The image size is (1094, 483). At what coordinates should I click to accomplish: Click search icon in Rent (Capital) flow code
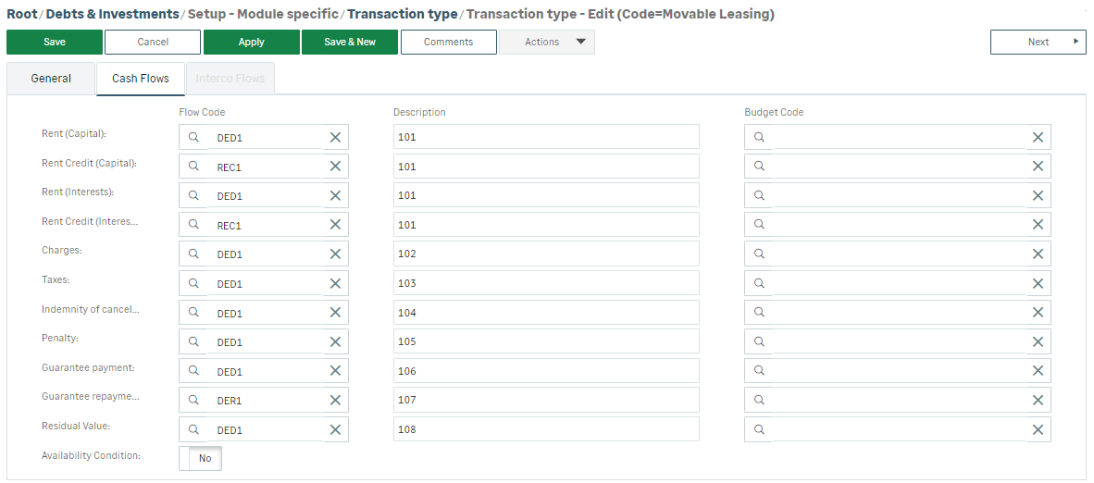(194, 137)
